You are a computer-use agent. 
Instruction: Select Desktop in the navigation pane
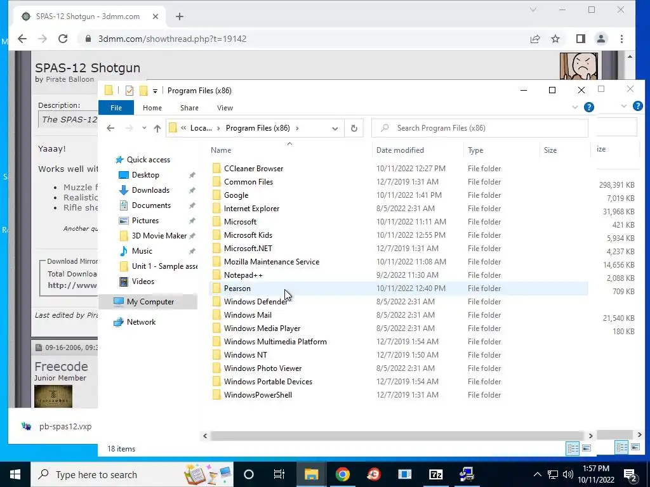145,175
